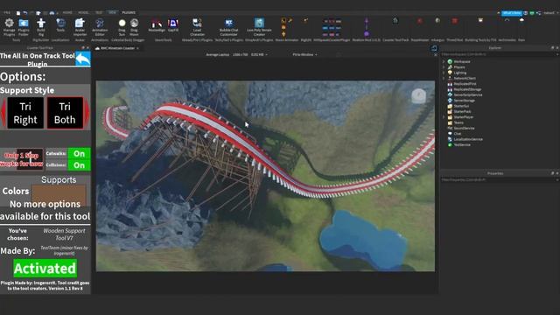Open the Roblox Mod purple icon
Image resolution: width=560 pixels, height=315 pixels.
tap(367, 27)
